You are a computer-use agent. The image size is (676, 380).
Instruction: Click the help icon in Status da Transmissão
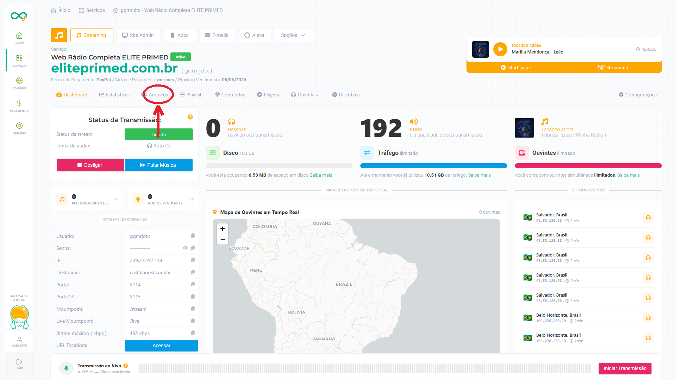click(190, 117)
